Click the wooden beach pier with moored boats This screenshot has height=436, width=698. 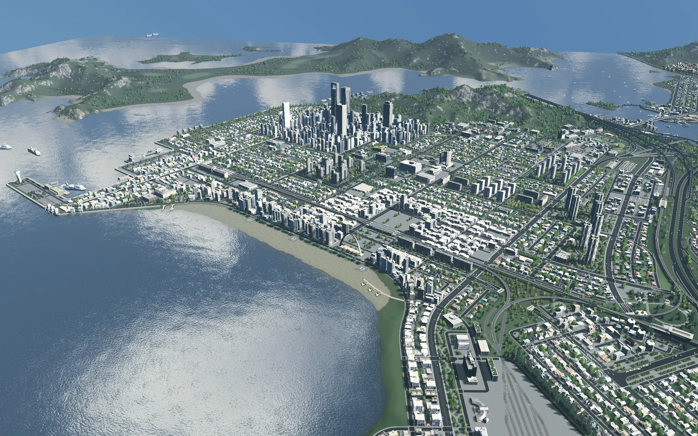[x=381, y=290]
